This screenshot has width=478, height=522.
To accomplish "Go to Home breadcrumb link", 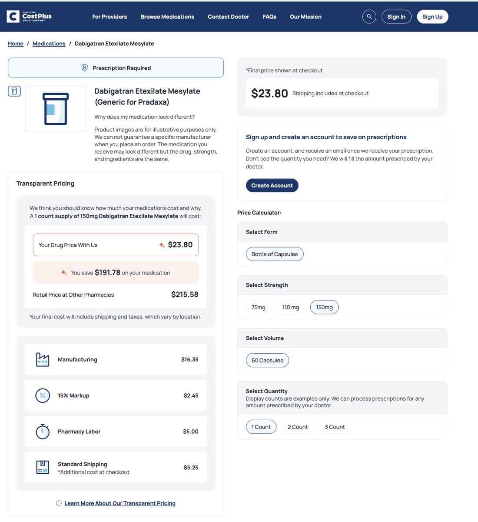I will [x=16, y=43].
